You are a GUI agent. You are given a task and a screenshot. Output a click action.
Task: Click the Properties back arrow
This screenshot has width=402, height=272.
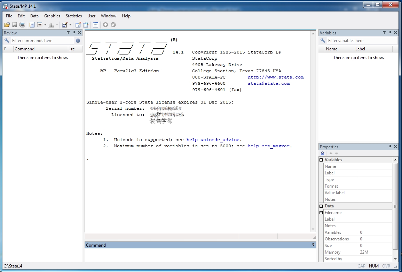pos(331,153)
